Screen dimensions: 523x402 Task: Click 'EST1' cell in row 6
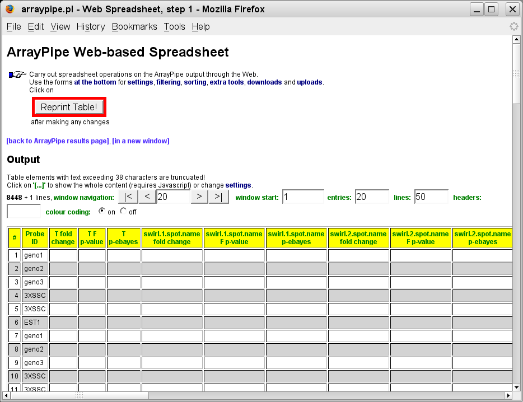[35, 322]
